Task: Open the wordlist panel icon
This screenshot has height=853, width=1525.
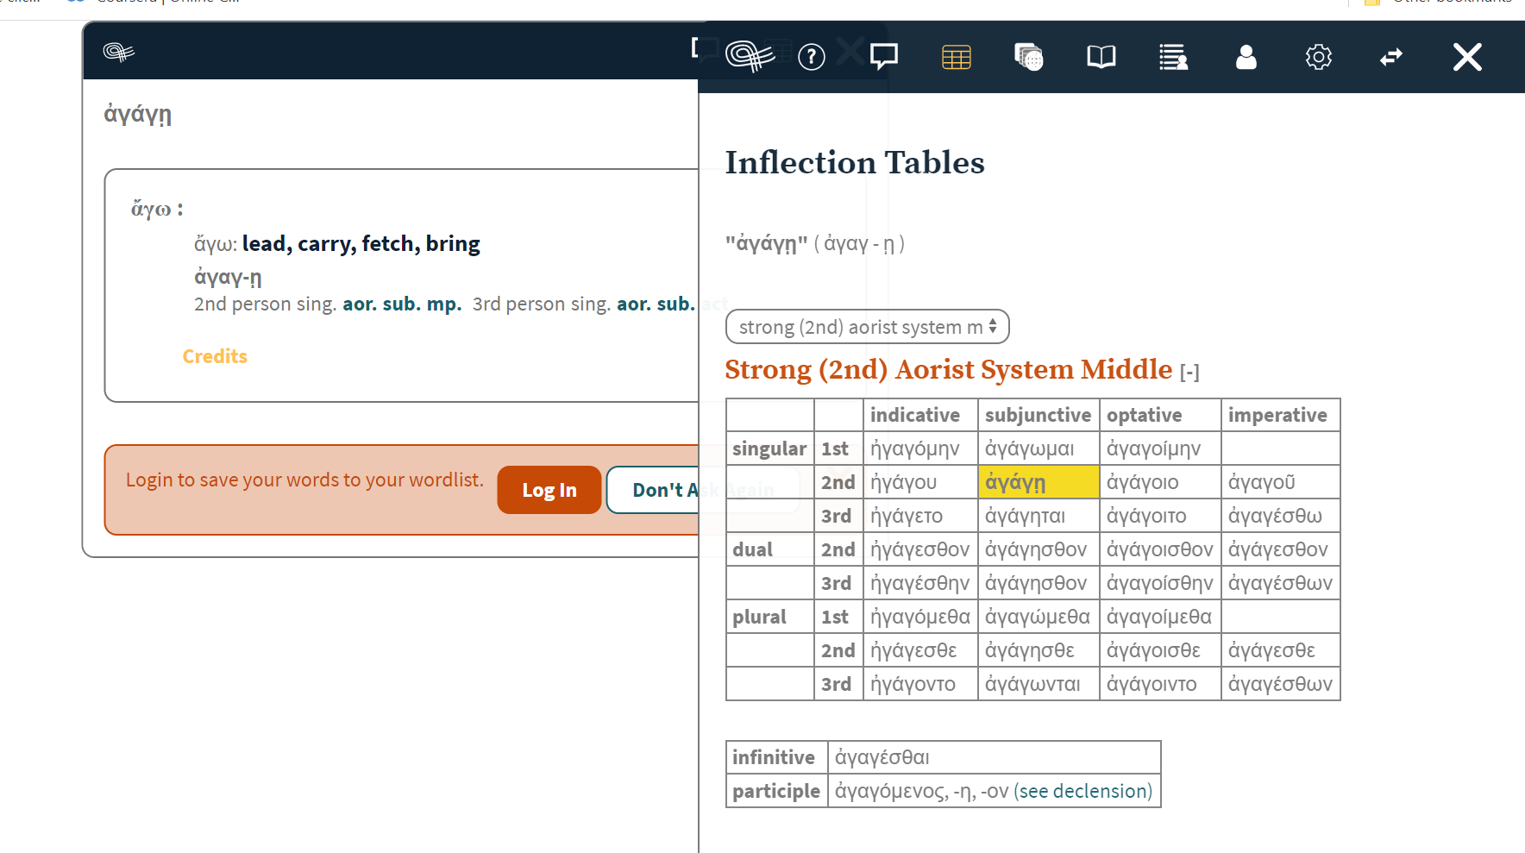Action: [x=1173, y=57]
